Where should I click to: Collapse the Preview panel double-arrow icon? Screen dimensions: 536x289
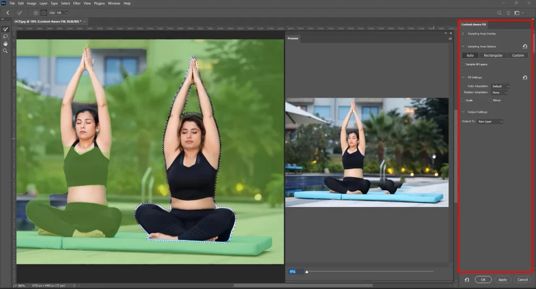click(445, 33)
